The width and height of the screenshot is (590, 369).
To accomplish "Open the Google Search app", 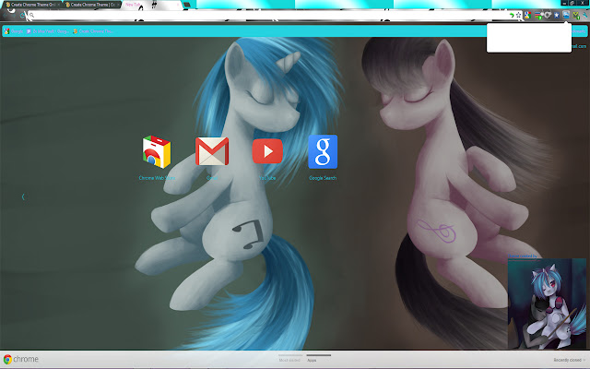I will (x=323, y=151).
